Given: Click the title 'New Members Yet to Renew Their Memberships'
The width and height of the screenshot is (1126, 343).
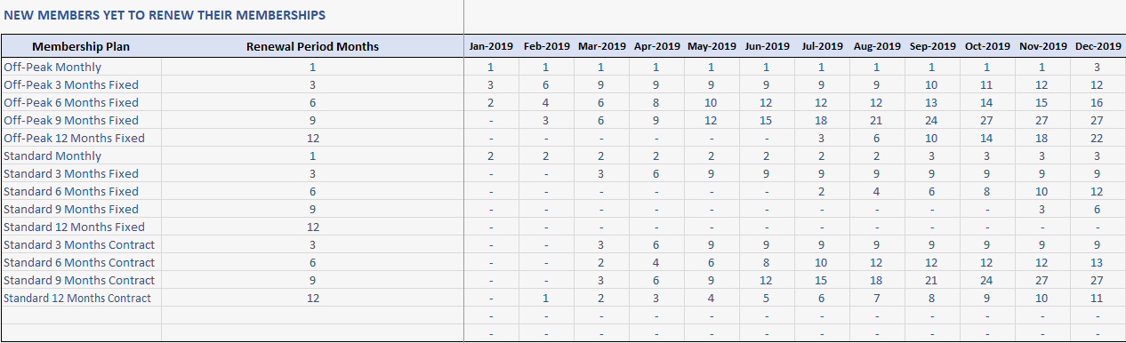Looking at the screenshot, I should [165, 15].
